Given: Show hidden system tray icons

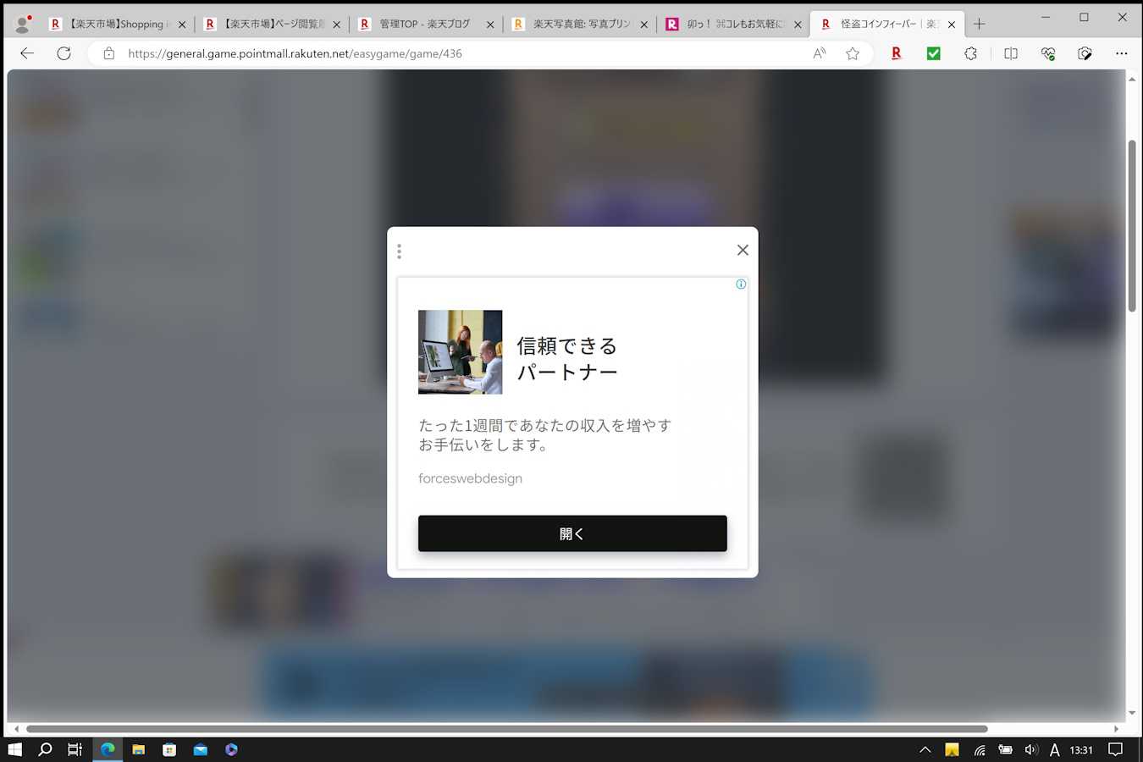Looking at the screenshot, I should (925, 749).
